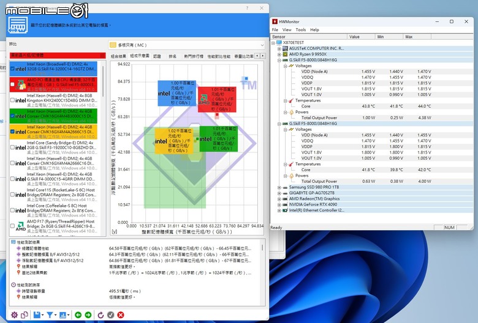Screen dimensions: 478x323
Task: Uncheck the green Corsair CMK16GX4M4B3000C15 entry
Action: pyautogui.click(x=12, y=116)
